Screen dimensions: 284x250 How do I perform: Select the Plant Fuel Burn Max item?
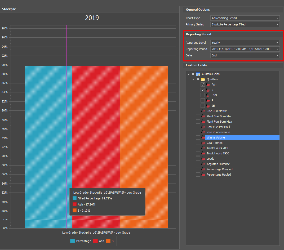click(x=219, y=122)
